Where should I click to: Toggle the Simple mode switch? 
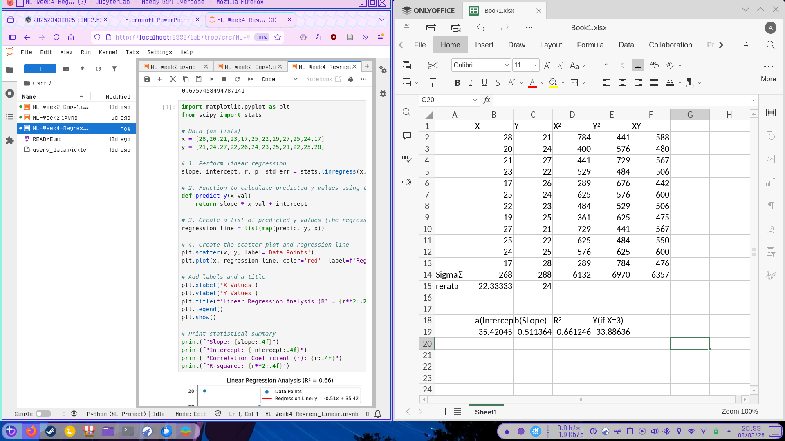[x=43, y=414]
